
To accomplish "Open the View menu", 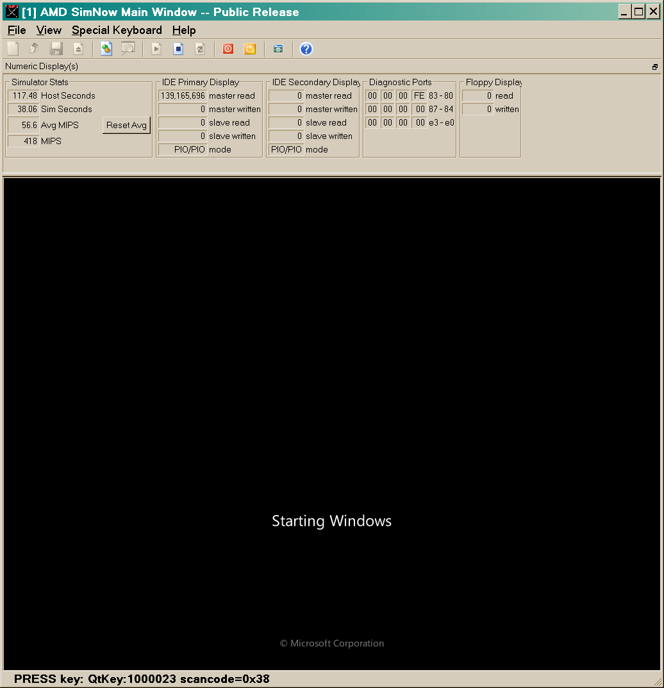I will point(49,30).
